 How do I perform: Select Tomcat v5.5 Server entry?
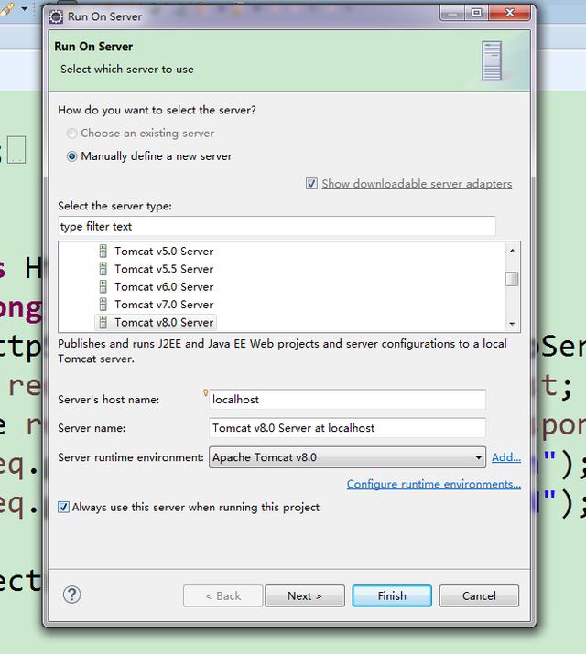164,269
